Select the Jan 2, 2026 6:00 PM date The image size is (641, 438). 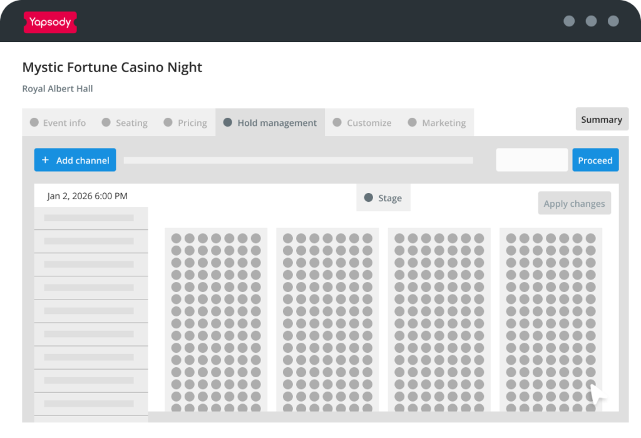[88, 196]
